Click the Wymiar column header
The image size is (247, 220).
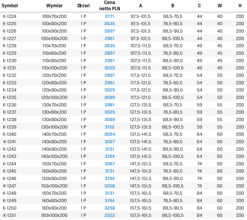[54, 5]
